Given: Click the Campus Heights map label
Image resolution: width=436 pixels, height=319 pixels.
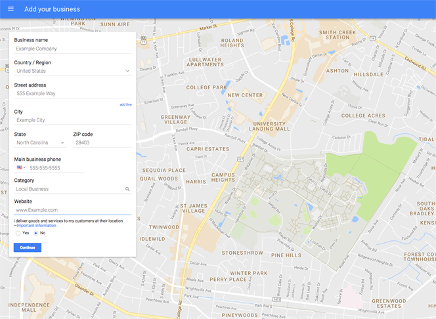Looking at the screenshot, I should [x=223, y=177].
